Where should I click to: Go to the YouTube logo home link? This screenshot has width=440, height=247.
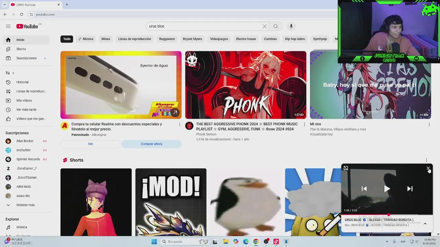27,26
